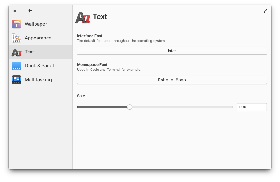Viewport: 280px width, 182px height.
Task: Open the Dock & Panel settings page
Action: (x=39, y=65)
